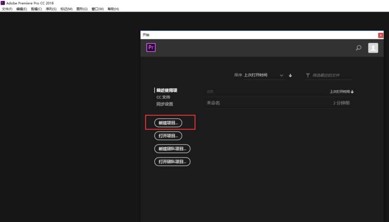Screen dimensions: 389x222
Task: Click the name column header
Action: coord(210,91)
